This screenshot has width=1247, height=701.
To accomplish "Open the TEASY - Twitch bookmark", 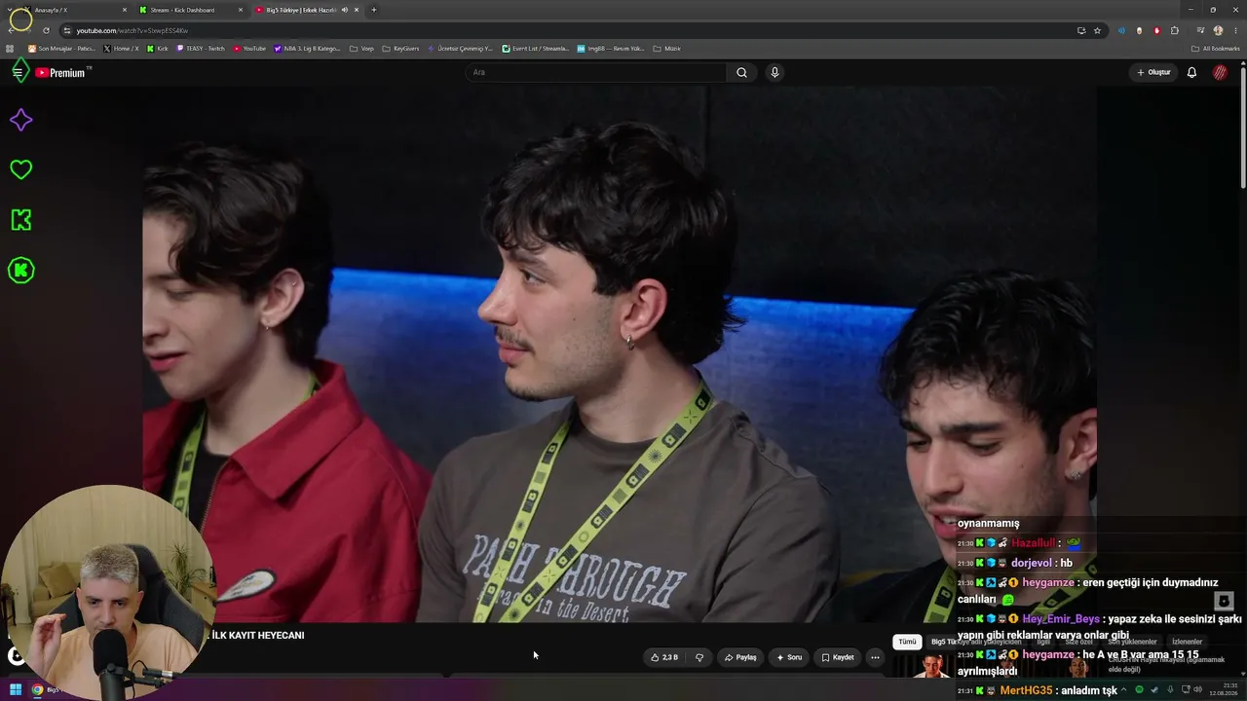I will 201,49.
